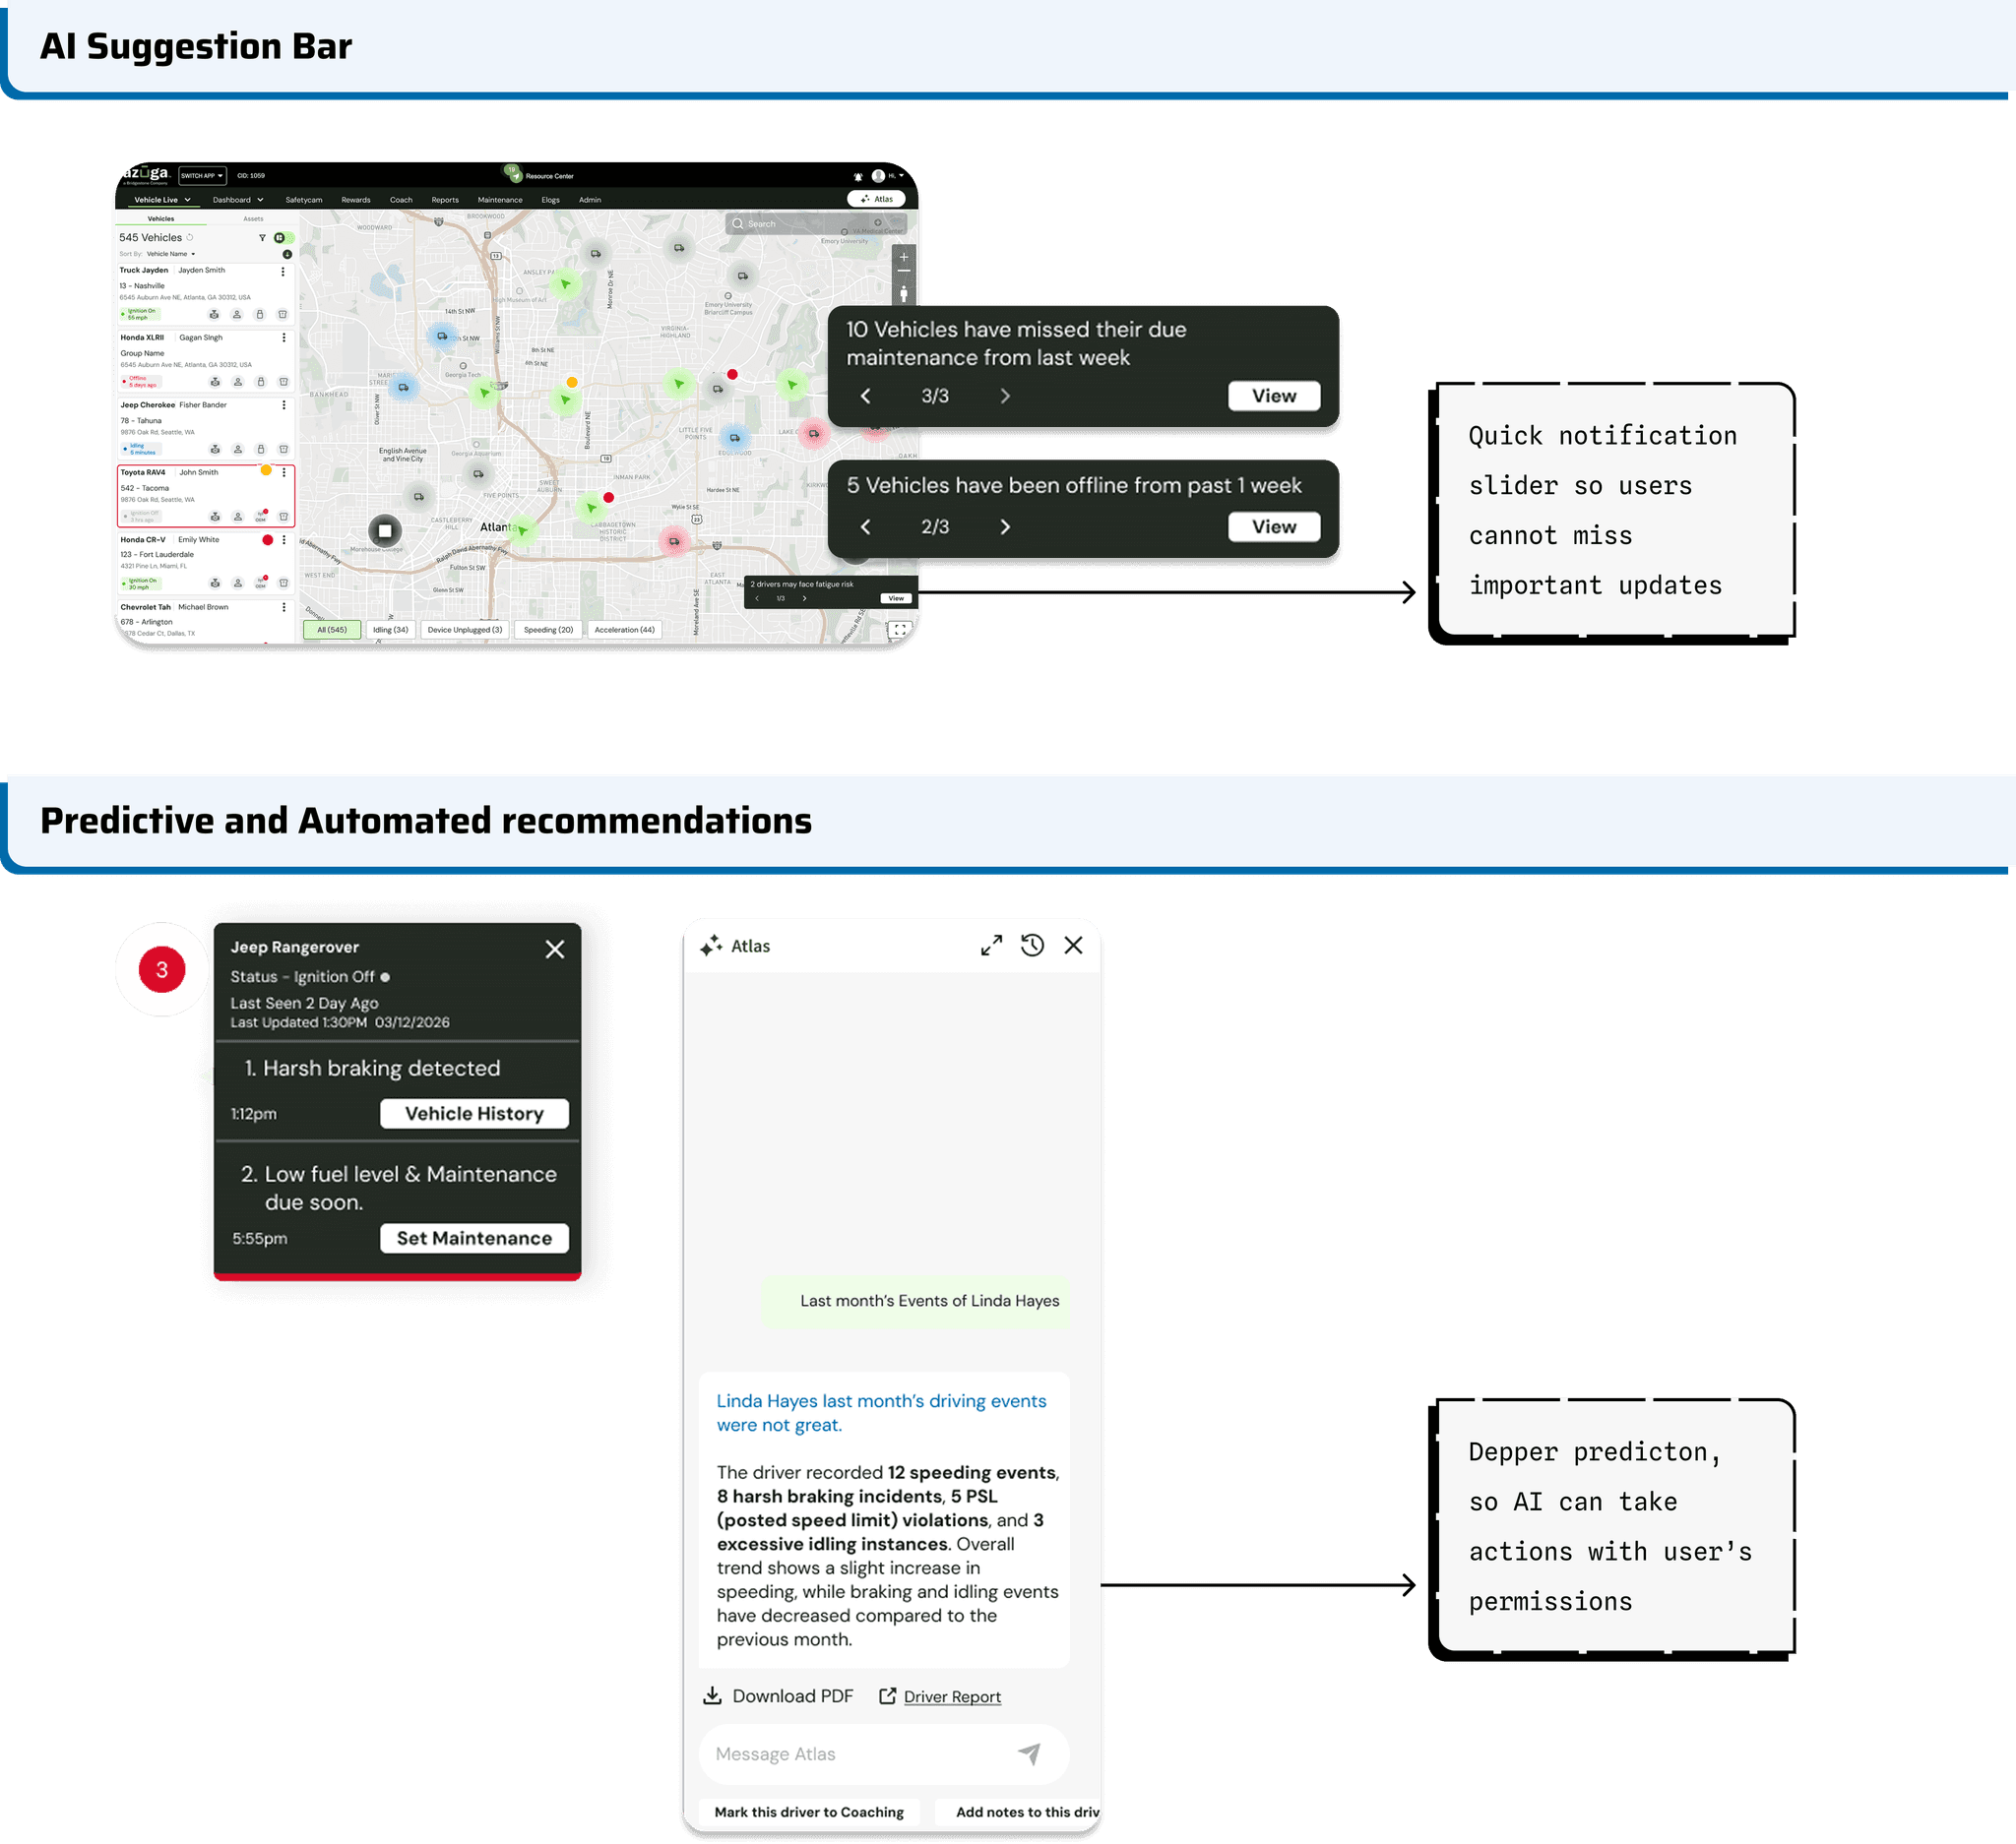
Task: Click Set Maintenance button in Jeep Rangerover popup
Action: (474, 1238)
